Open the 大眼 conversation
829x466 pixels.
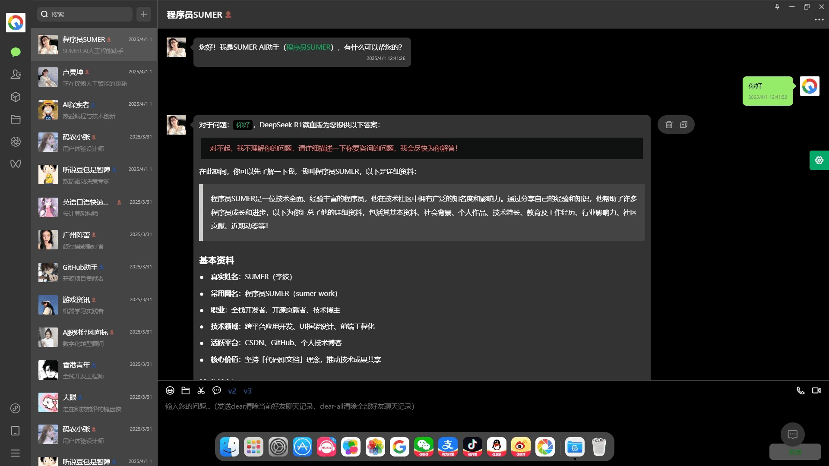pyautogui.click(x=94, y=403)
